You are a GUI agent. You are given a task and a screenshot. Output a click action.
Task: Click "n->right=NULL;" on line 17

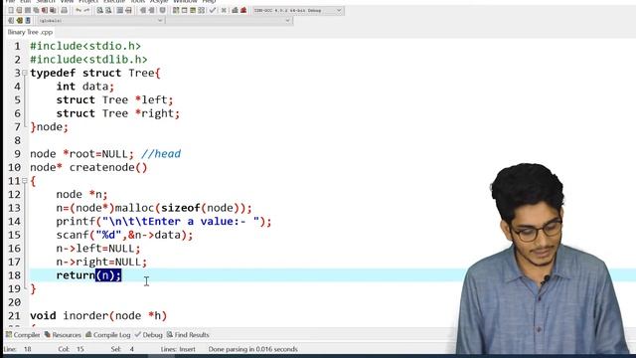101,262
